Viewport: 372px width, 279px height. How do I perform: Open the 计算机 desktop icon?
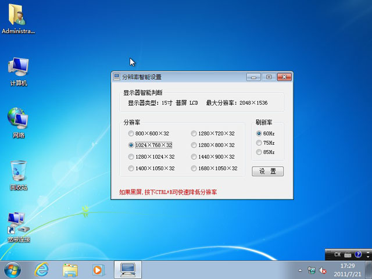point(19,71)
